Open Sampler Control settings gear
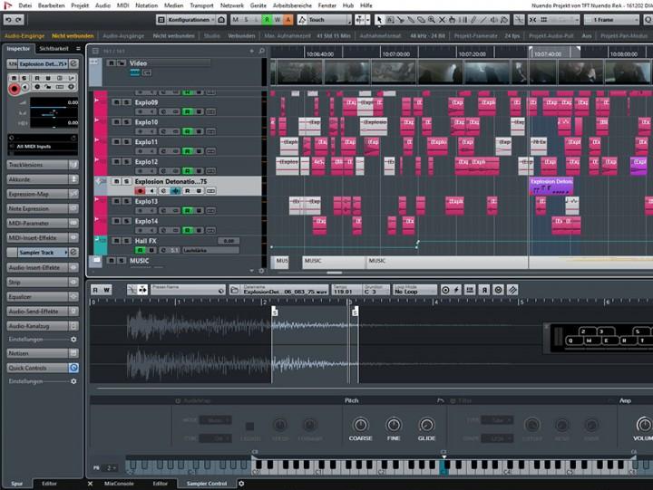 [x=241, y=484]
